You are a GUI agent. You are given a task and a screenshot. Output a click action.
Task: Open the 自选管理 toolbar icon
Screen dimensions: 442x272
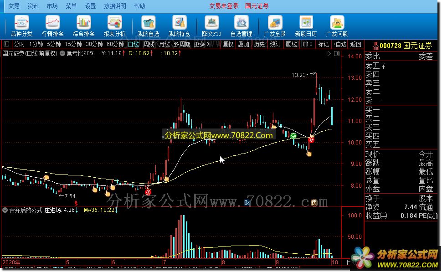pos(242,26)
